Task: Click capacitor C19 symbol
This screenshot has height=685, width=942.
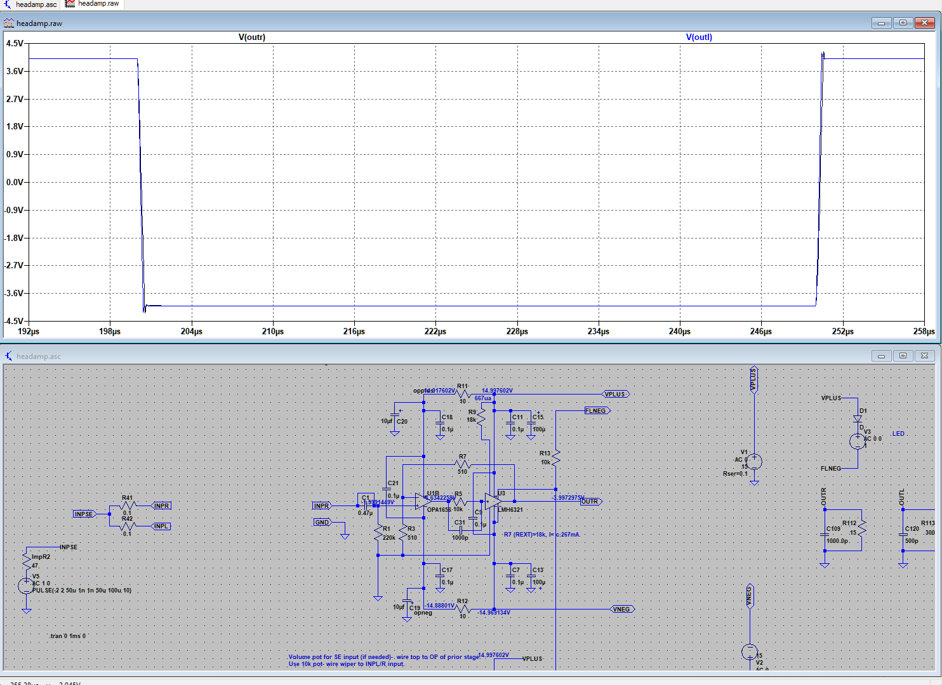Action: coord(407,601)
